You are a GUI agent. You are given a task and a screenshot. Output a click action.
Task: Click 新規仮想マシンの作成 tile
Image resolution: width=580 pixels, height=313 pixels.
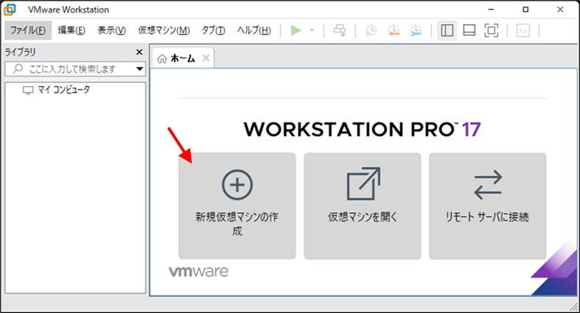pos(237,205)
